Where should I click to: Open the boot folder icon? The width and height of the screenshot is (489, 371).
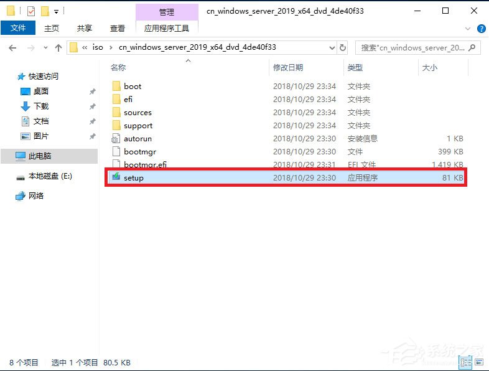pyautogui.click(x=116, y=86)
